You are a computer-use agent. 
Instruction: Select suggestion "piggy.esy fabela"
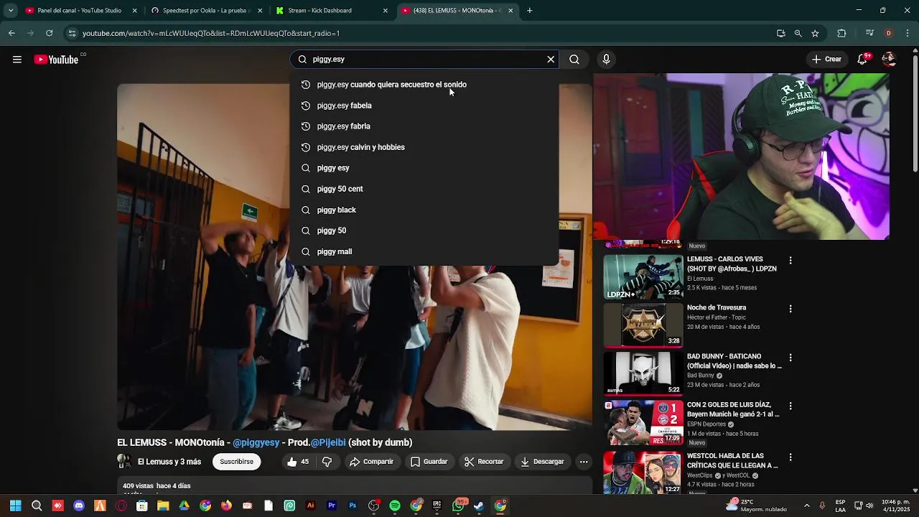[x=424, y=106]
